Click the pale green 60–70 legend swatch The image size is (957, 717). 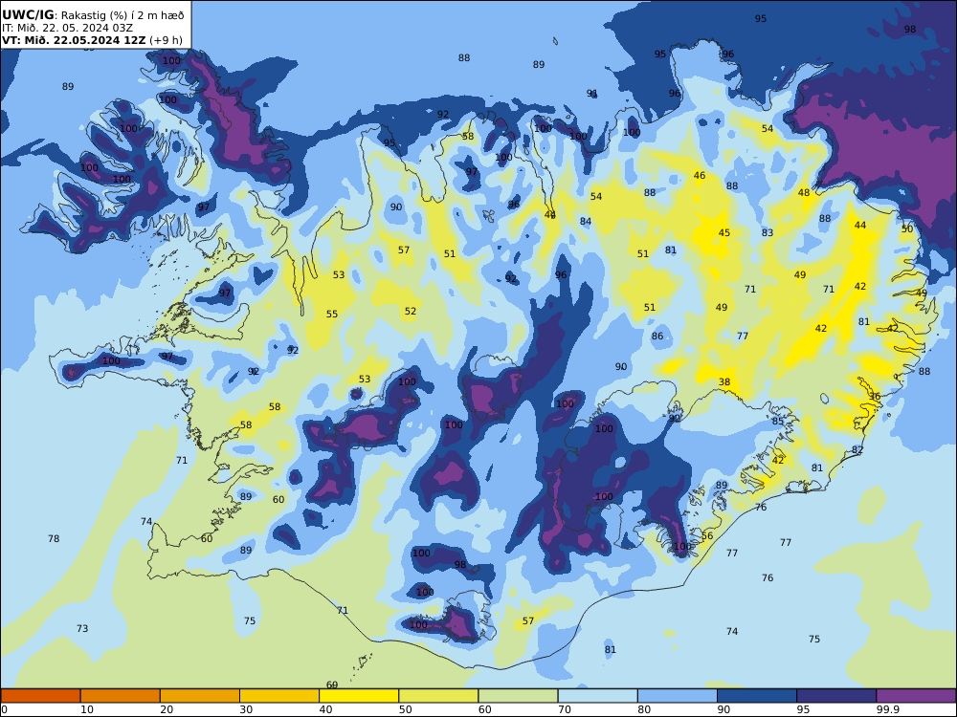(x=518, y=696)
